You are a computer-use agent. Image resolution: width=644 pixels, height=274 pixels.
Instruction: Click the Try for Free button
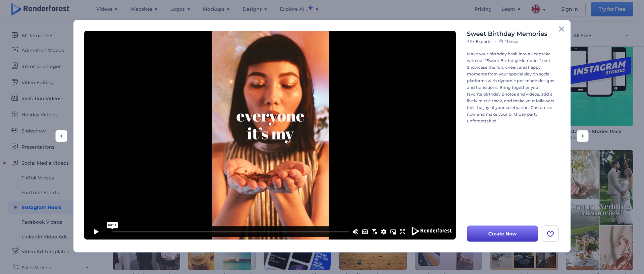612,9
